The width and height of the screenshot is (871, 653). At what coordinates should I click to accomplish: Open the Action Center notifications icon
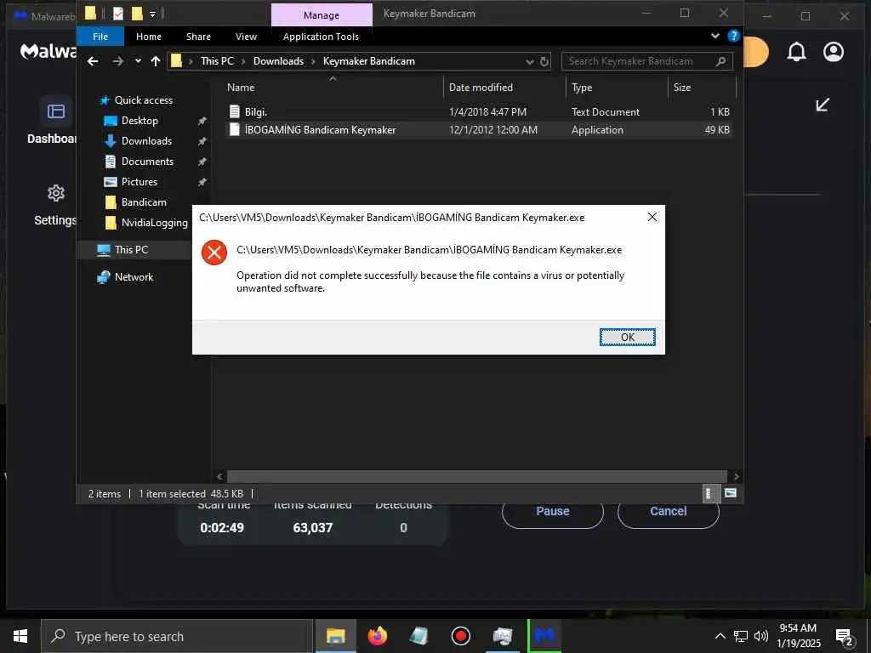pyautogui.click(x=845, y=637)
